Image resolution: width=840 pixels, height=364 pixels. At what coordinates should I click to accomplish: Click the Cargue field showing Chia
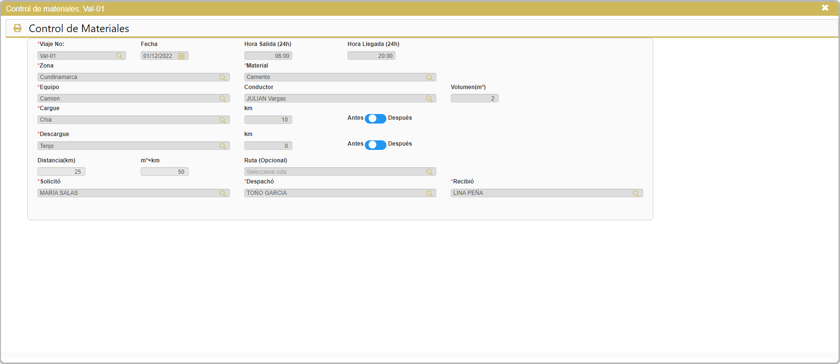(133, 120)
